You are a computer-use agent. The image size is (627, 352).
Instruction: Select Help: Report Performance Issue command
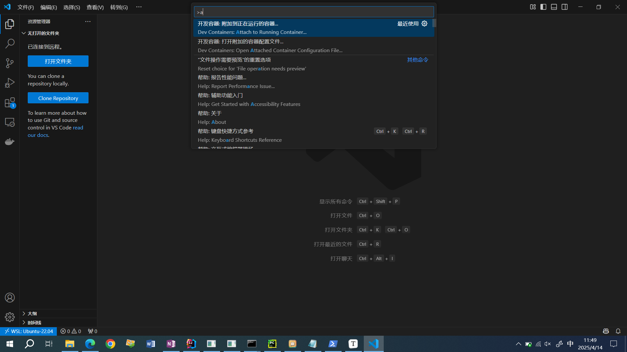coord(313,82)
